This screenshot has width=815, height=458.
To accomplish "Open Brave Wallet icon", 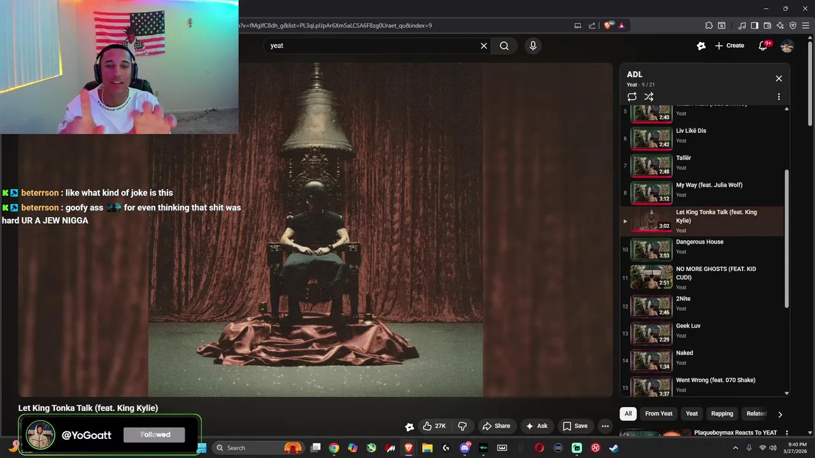I will tap(767, 25).
